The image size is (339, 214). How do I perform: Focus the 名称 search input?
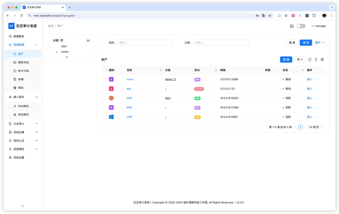145,43
